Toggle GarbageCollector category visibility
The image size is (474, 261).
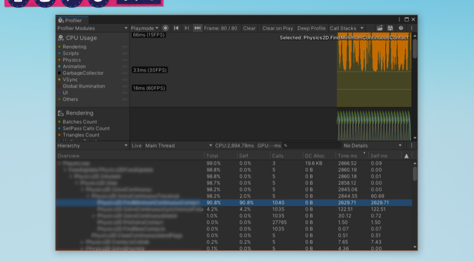click(x=59, y=73)
